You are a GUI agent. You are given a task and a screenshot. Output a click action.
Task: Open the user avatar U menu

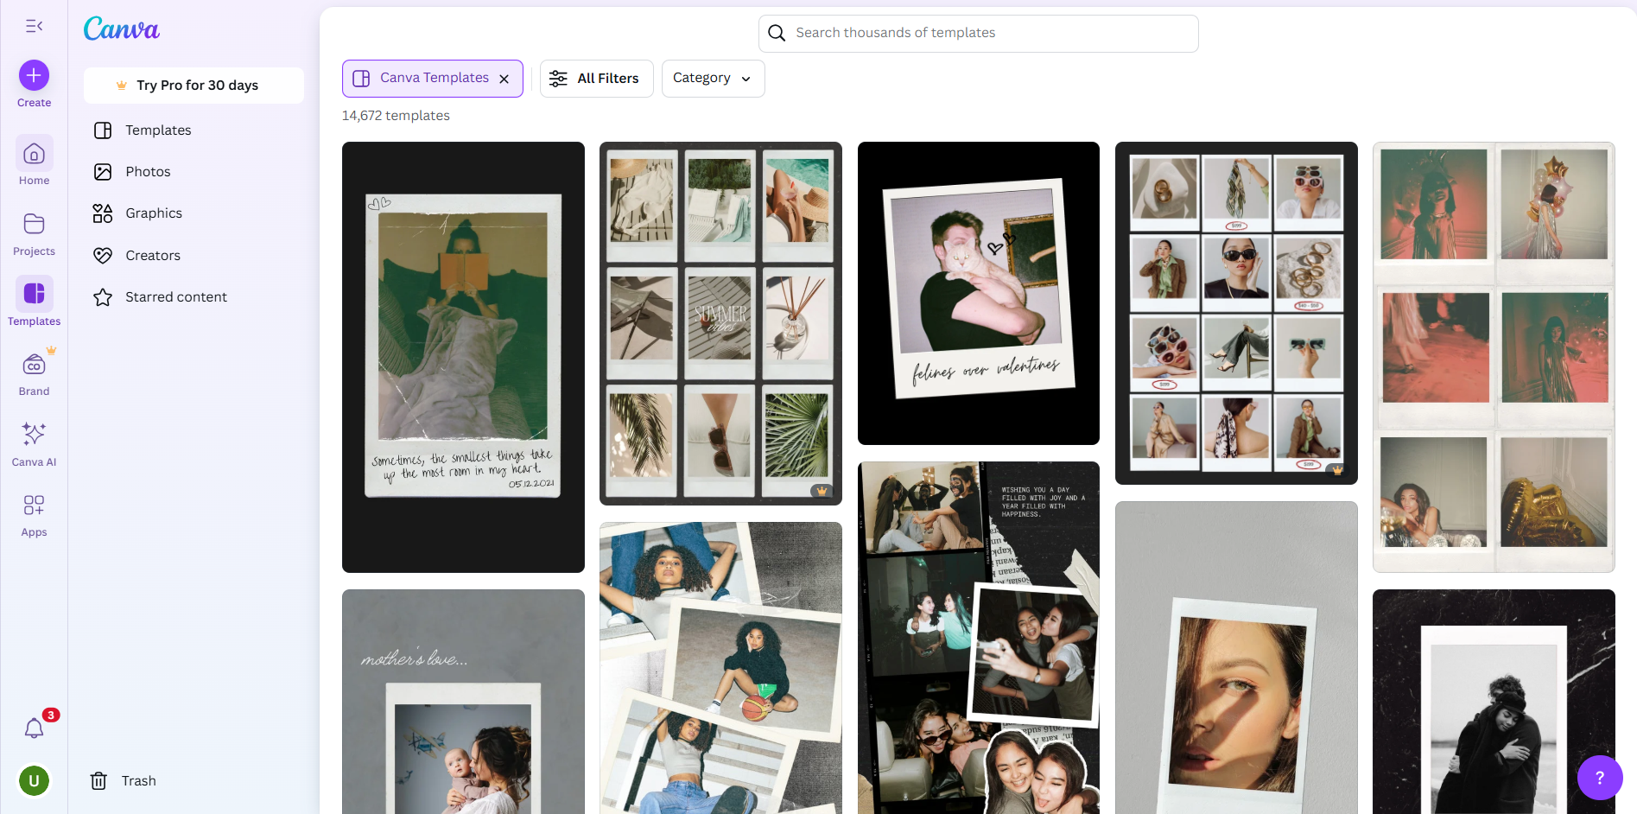[x=34, y=781]
